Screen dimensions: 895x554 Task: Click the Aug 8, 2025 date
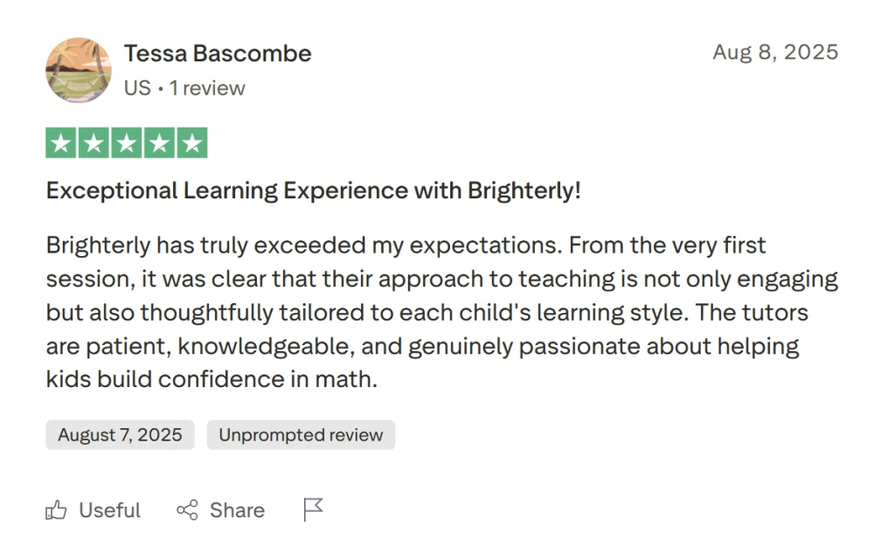775,52
